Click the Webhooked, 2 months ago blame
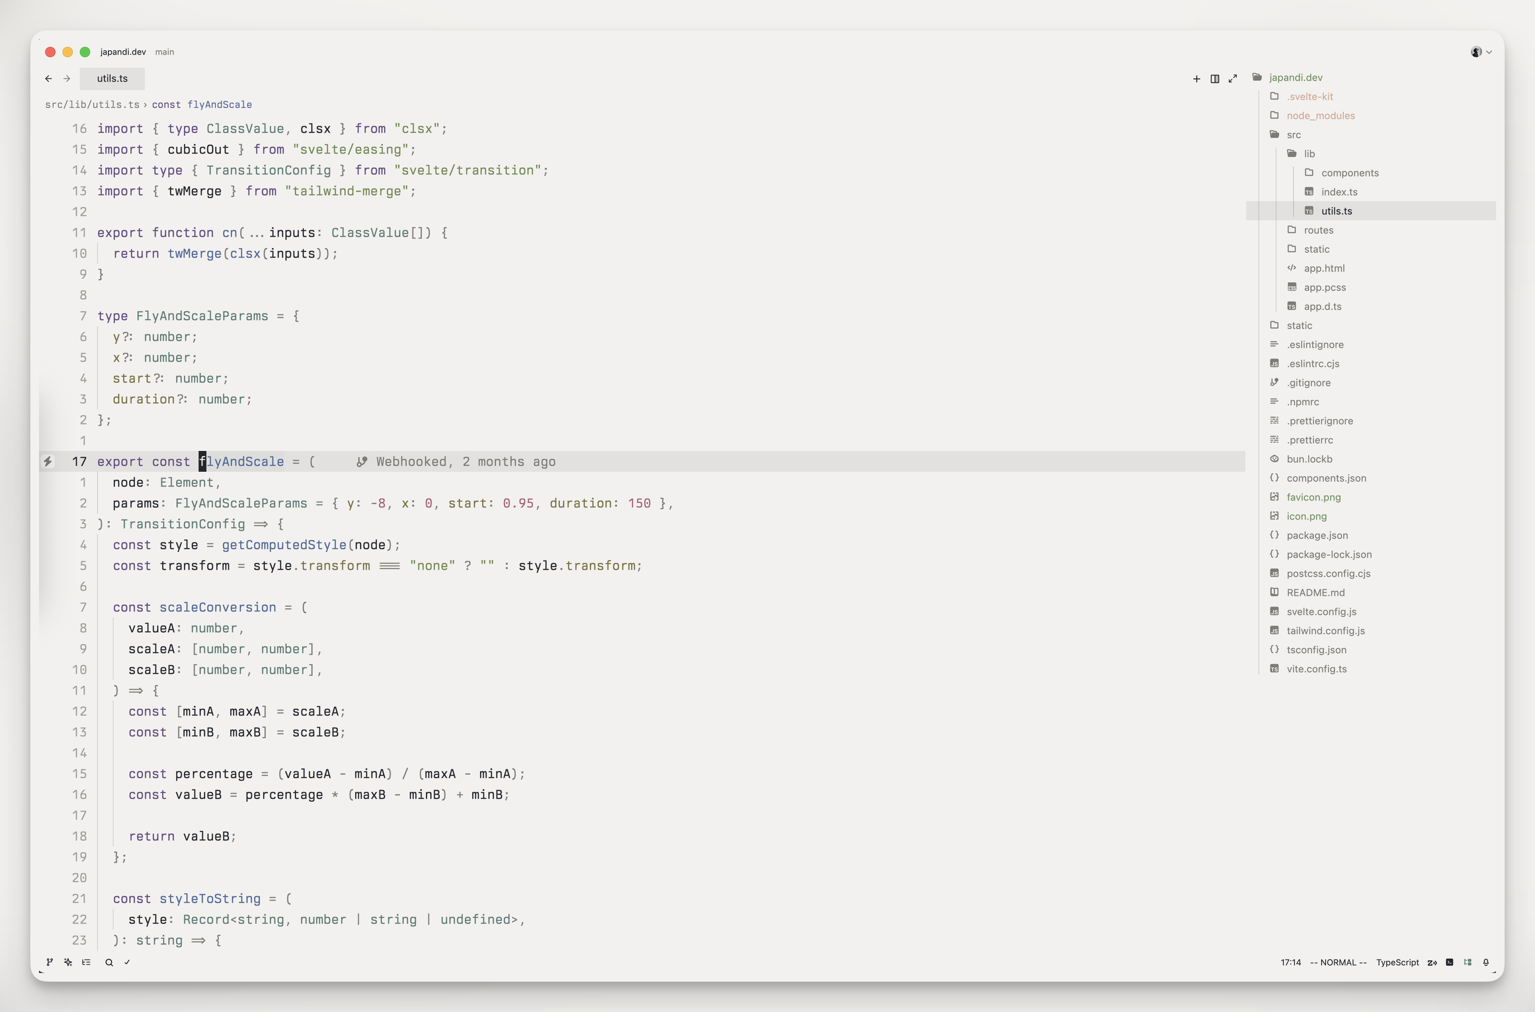 457,461
